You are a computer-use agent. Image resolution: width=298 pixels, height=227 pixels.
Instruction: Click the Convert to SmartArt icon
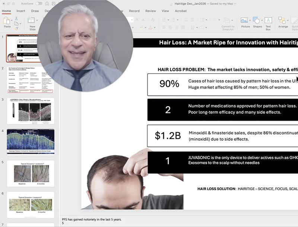click(x=227, y=21)
